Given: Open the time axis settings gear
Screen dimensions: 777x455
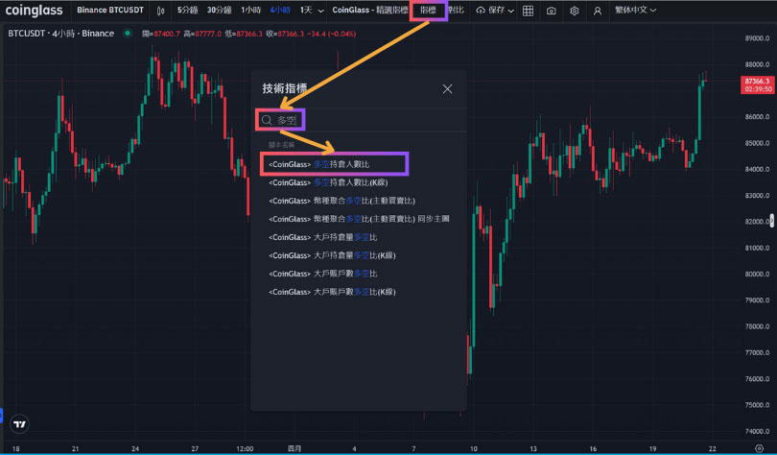Looking at the screenshot, I should click(x=759, y=448).
